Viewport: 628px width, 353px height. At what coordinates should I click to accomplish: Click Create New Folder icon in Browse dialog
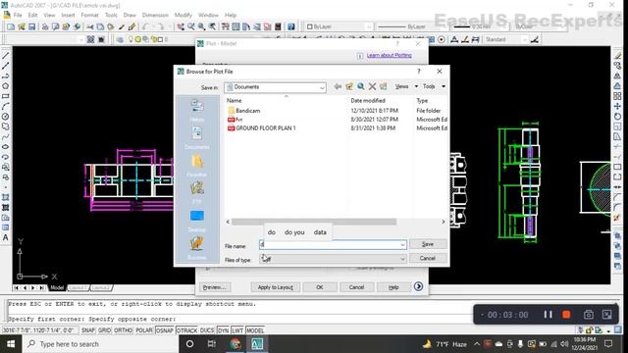pyautogui.click(x=384, y=86)
